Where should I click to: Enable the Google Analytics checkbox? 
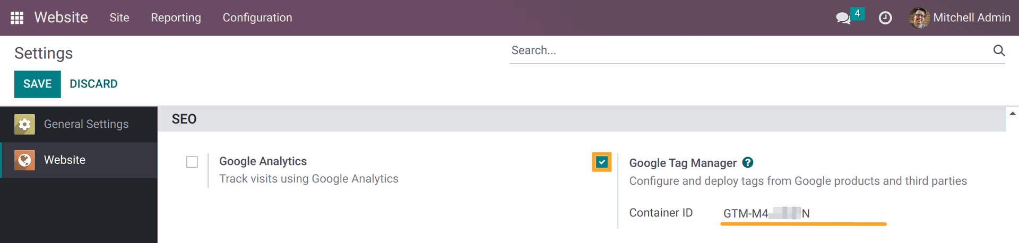(192, 162)
